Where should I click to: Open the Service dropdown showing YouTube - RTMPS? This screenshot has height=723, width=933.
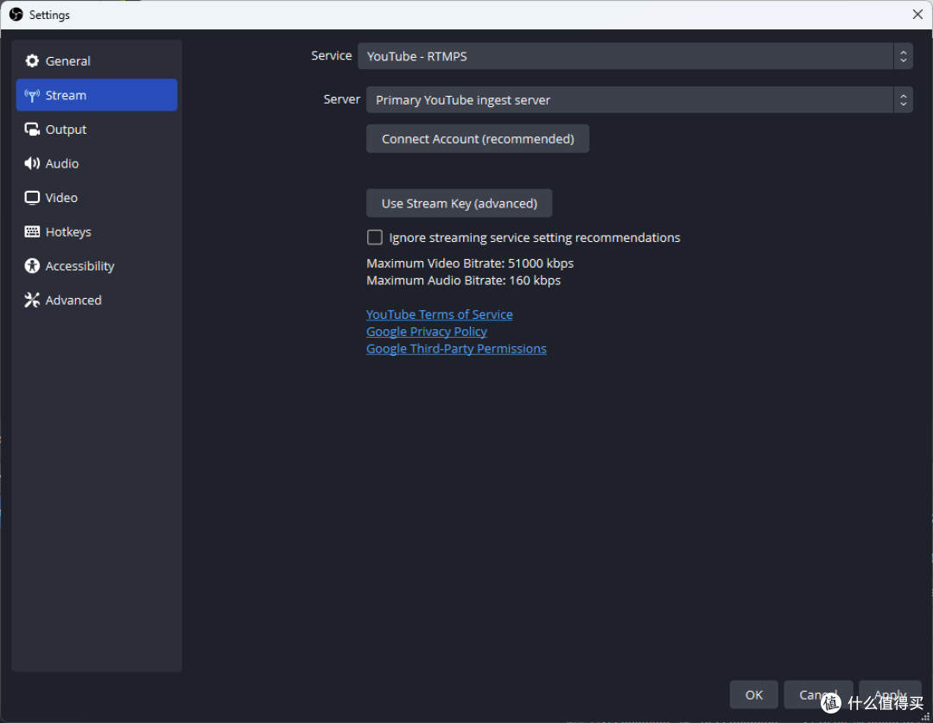click(x=634, y=56)
